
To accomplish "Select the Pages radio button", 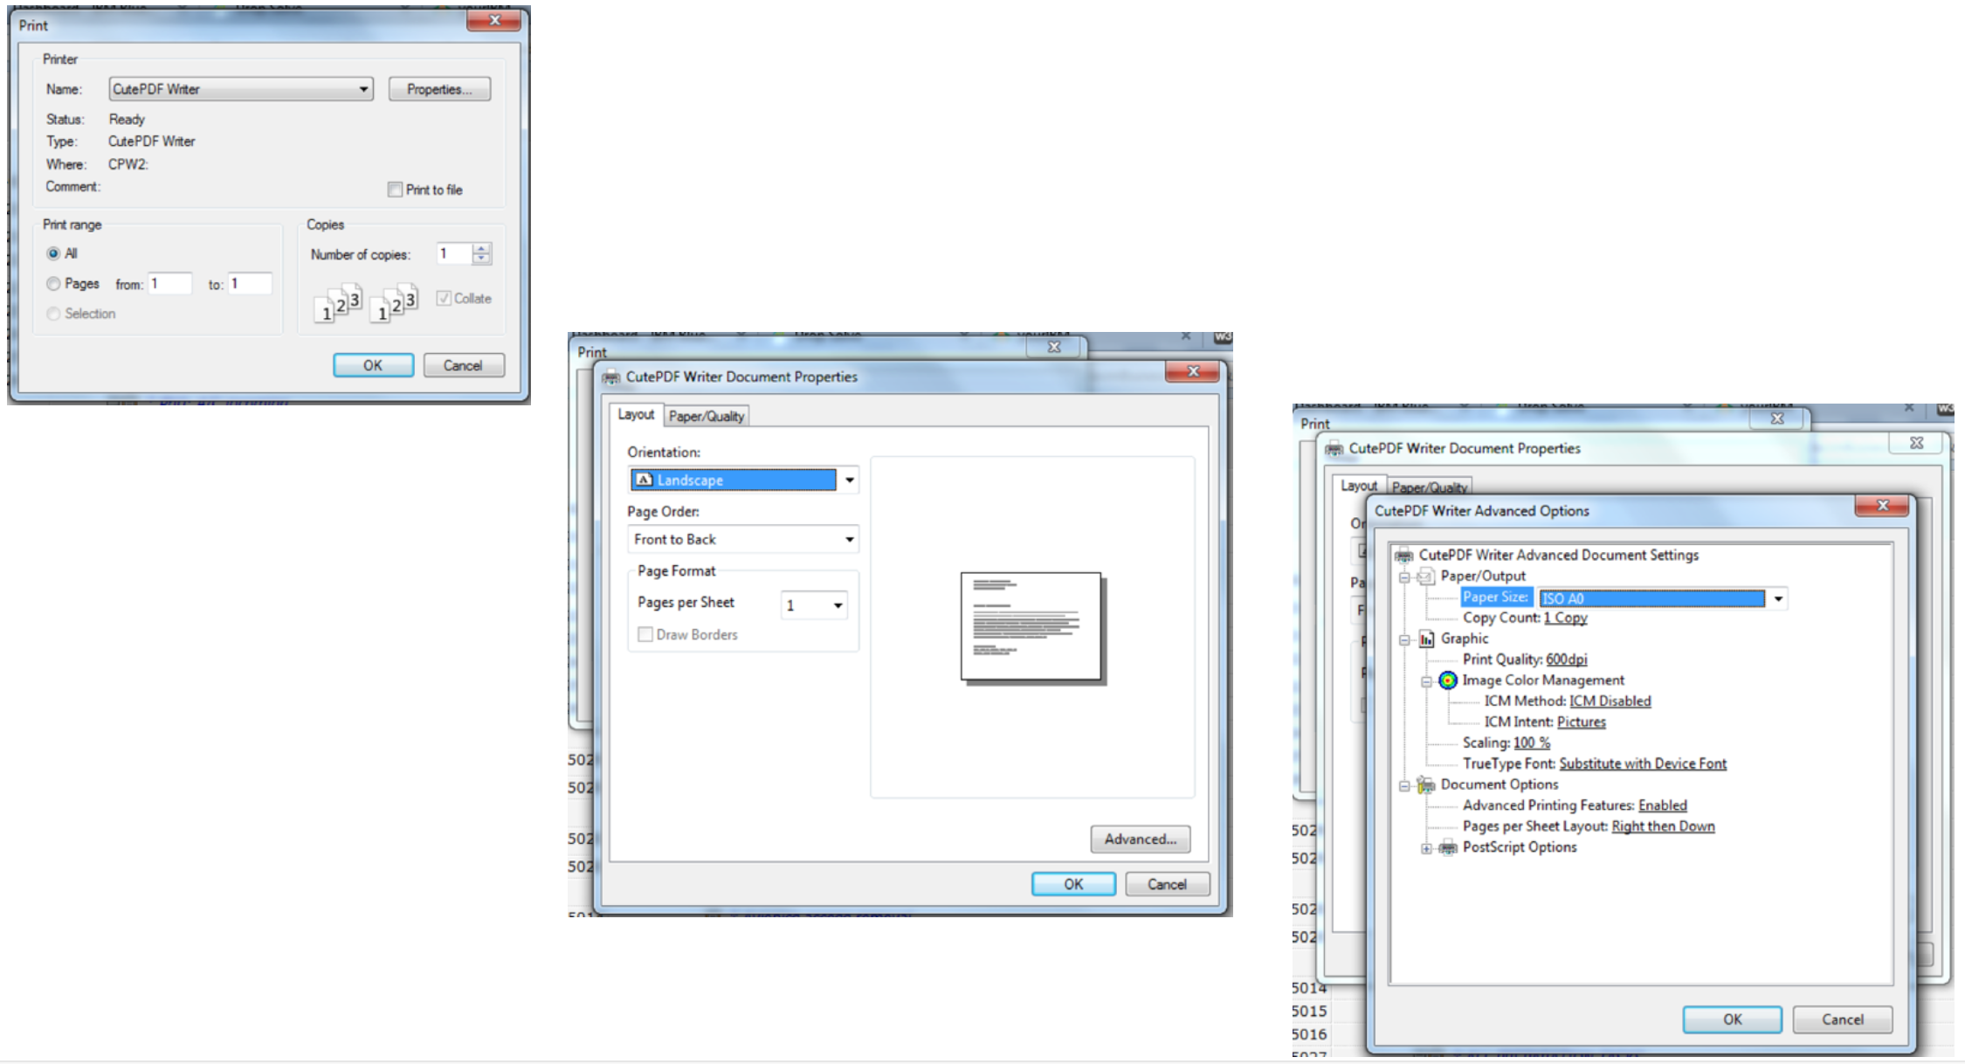I will (53, 284).
